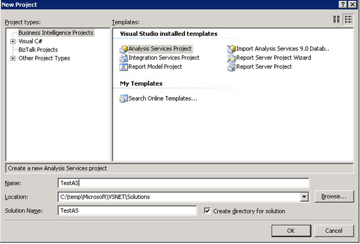Open Search Online Templates icon
This screenshot has width=360, height=244.
(123, 98)
